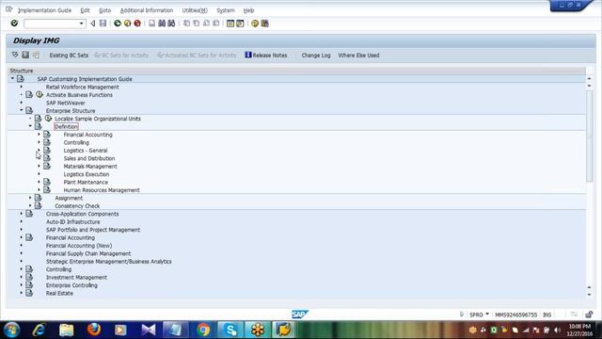Expand the Assignment node
This screenshot has height=339, width=602.
[x=30, y=198]
